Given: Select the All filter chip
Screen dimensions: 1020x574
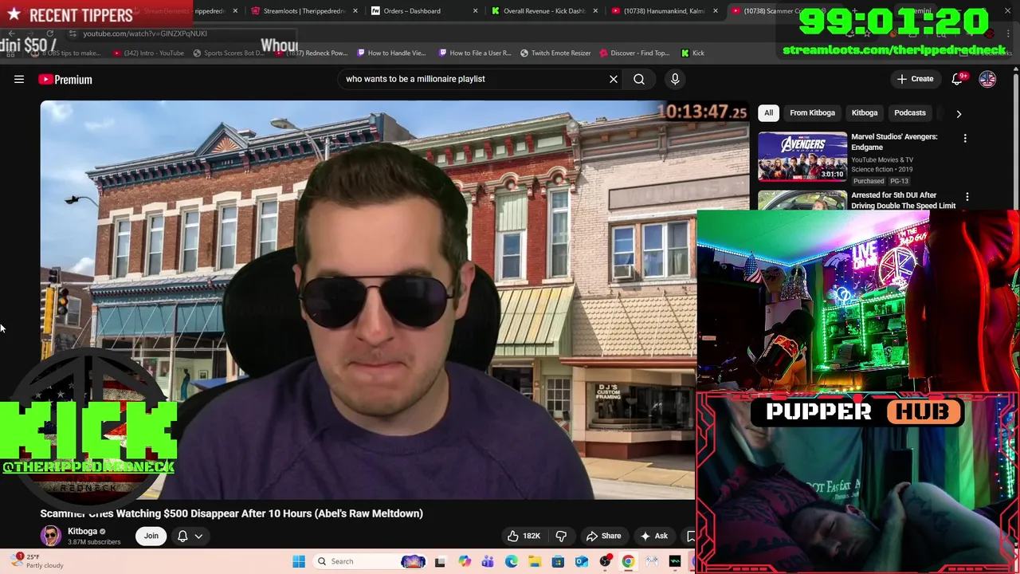Looking at the screenshot, I should pos(768,112).
